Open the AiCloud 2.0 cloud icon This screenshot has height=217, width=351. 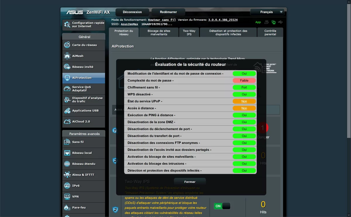coord(67,121)
